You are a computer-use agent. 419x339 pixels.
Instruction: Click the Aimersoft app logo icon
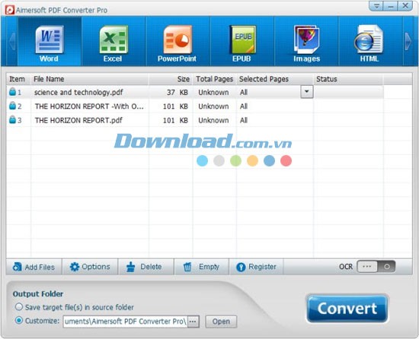tap(10, 10)
